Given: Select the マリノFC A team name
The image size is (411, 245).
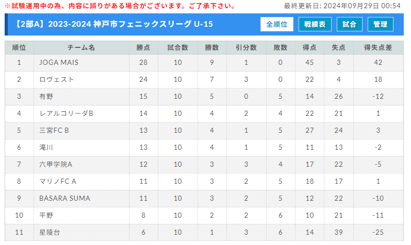Looking at the screenshot, I should pos(58,181).
